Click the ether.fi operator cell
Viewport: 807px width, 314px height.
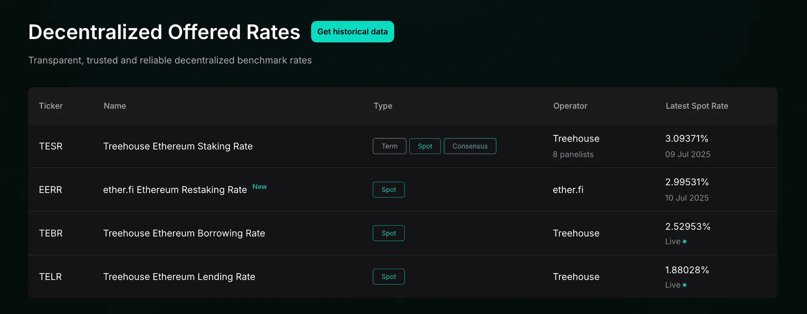(568, 190)
